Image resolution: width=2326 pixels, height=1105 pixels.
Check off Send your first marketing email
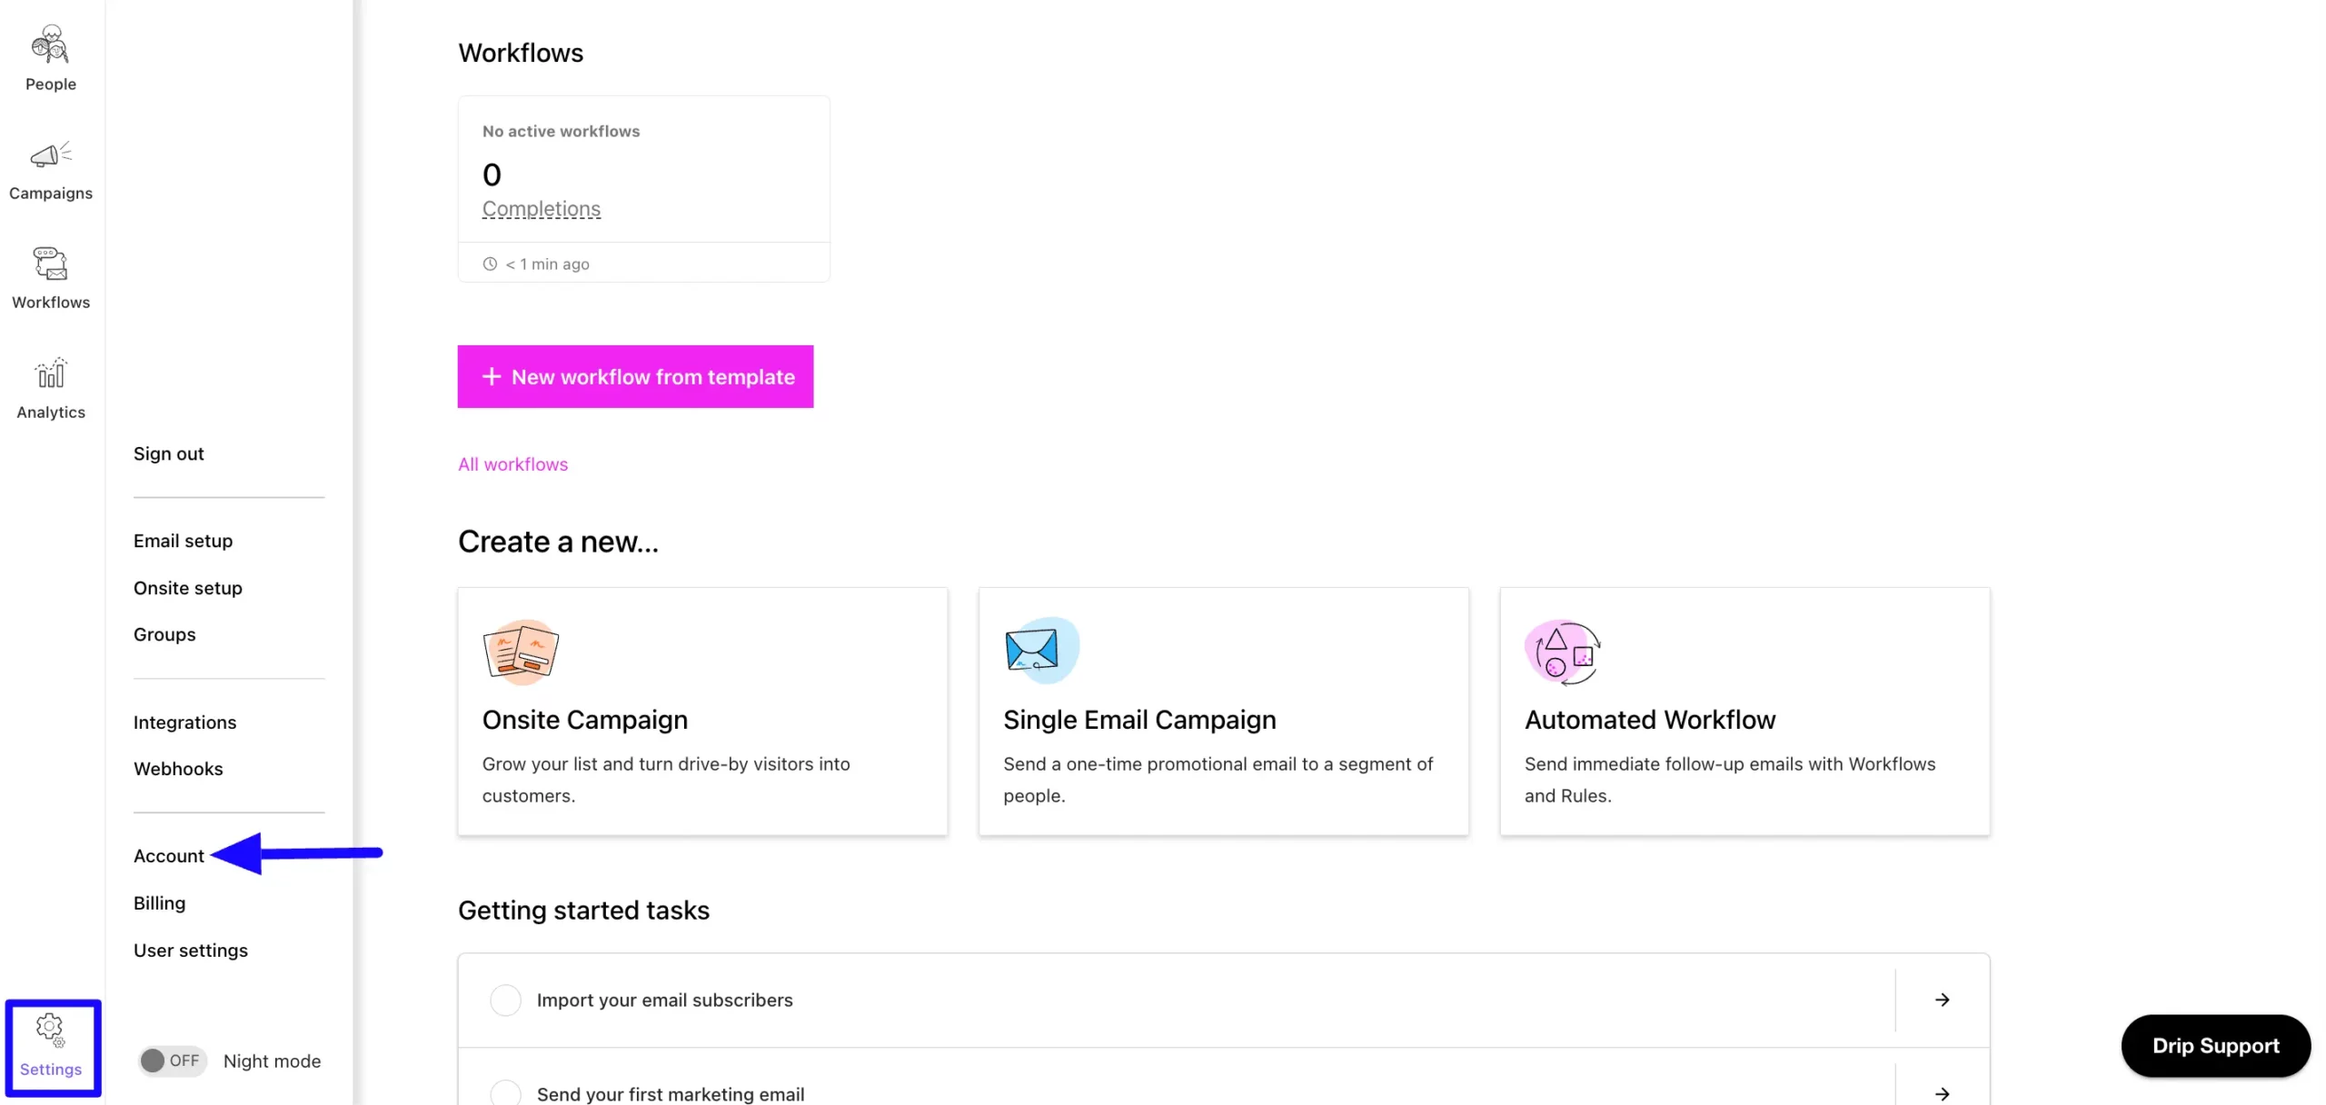tap(505, 1093)
